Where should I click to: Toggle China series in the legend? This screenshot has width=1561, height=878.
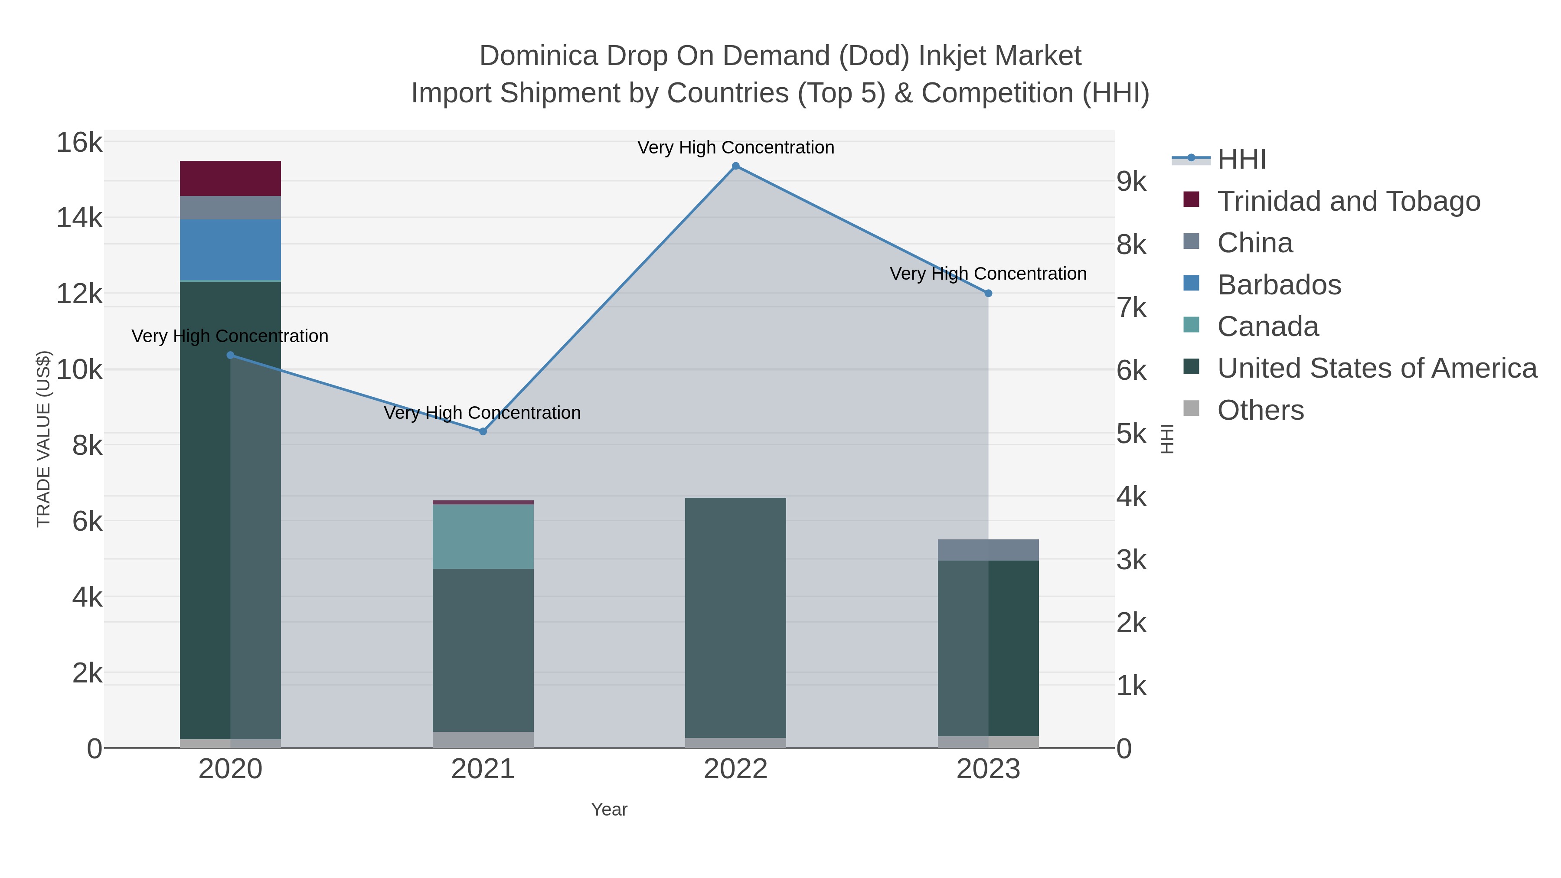[x=1238, y=242]
